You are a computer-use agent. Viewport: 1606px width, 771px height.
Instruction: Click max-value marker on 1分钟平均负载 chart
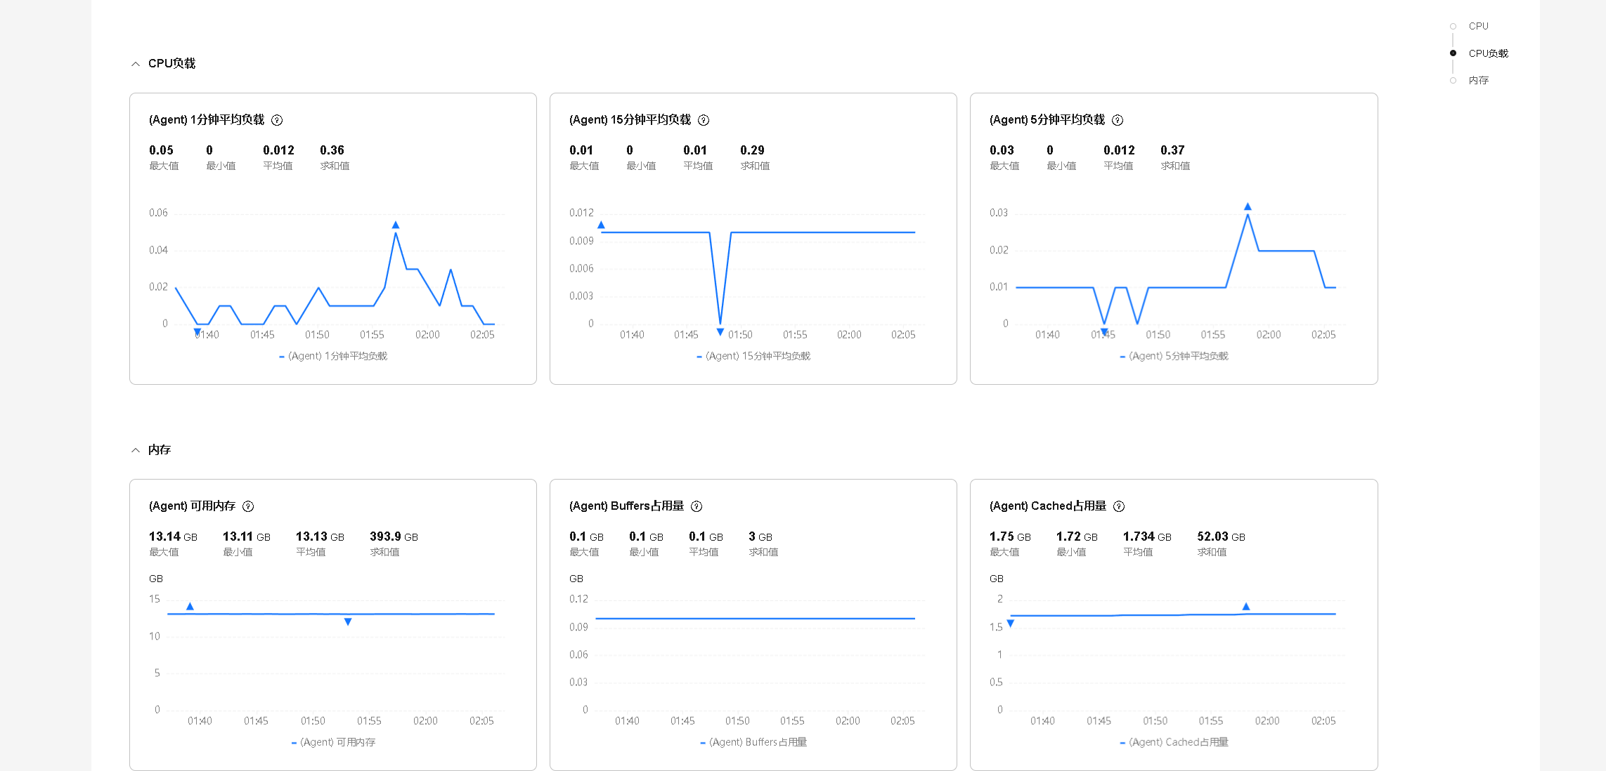[396, 225]
